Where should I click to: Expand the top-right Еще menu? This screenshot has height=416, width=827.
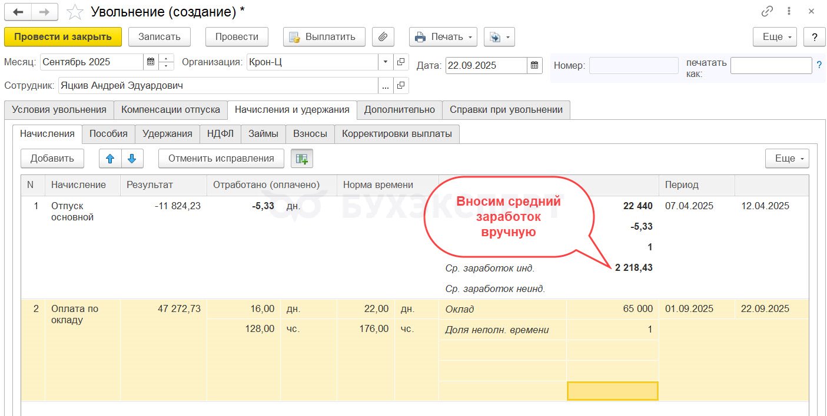tap(775, 36)
